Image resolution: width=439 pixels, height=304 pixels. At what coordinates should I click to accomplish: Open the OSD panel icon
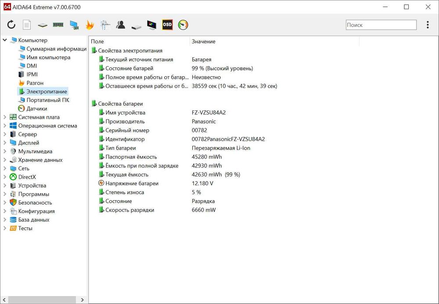[x=167, y=25]
